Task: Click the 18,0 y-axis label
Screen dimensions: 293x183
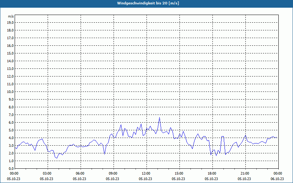Action: (10, 30)
